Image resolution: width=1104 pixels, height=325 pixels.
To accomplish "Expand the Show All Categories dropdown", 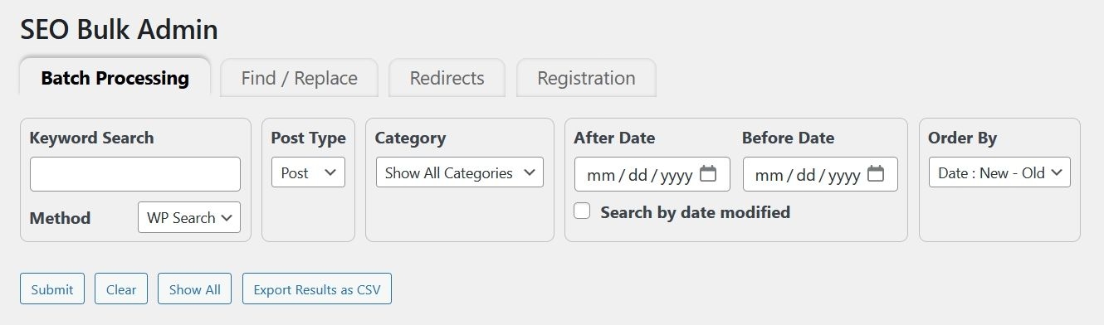I will click(460, 172).
